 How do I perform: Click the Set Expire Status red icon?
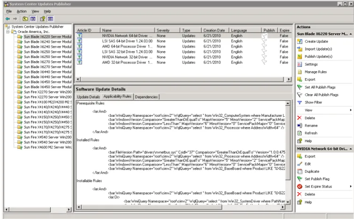[x=299, y=187]
